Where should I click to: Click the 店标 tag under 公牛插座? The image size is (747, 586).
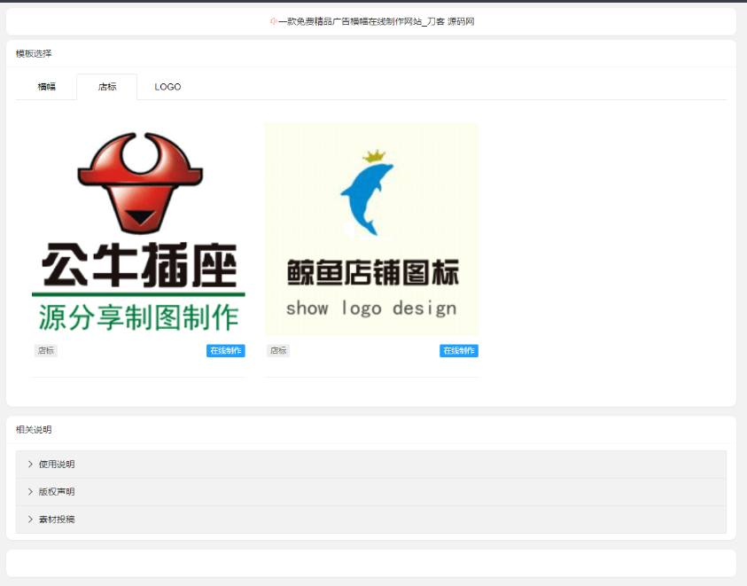point(46,351)
